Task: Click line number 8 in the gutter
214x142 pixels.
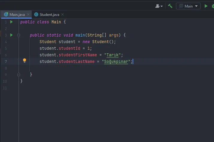Action: tap(6, 68)
